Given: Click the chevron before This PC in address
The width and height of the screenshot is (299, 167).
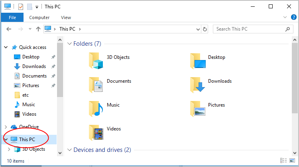Looking at the screenshot, I should [x=55, y=29].
